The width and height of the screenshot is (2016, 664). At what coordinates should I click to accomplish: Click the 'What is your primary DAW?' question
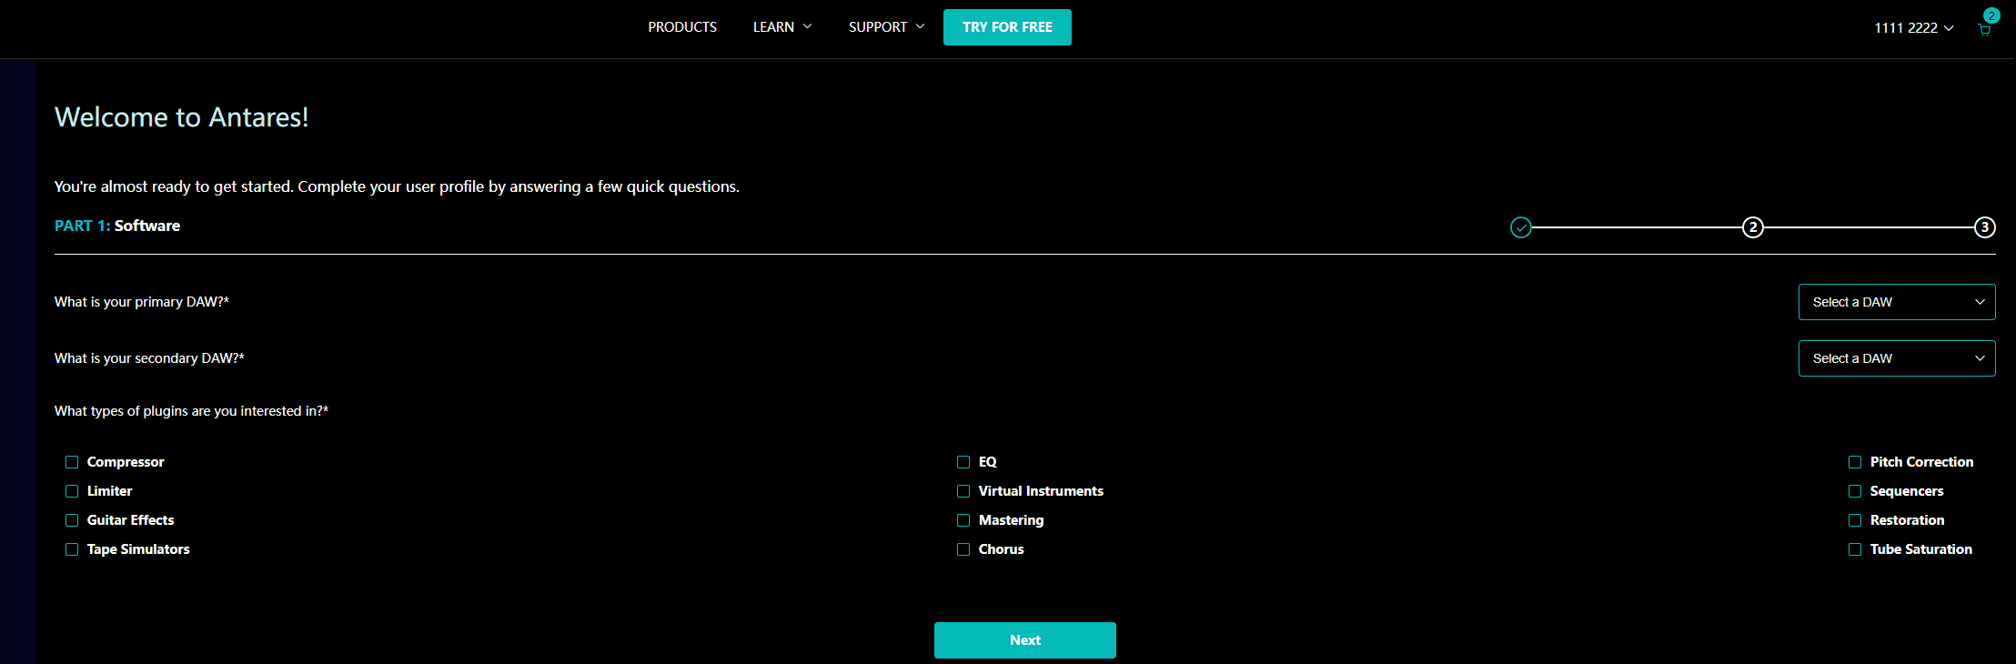(x=142, y=302)
